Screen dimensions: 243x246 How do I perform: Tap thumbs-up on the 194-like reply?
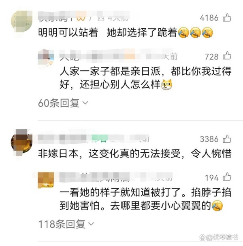(227, 177)
